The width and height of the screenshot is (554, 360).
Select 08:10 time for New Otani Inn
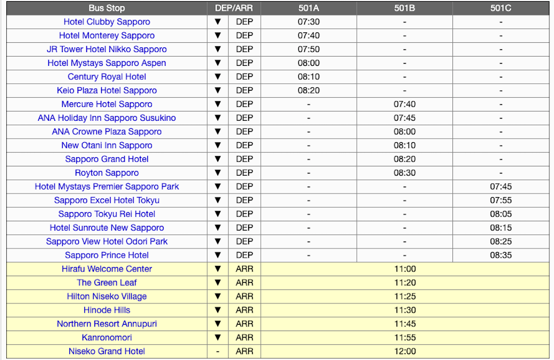405,146
